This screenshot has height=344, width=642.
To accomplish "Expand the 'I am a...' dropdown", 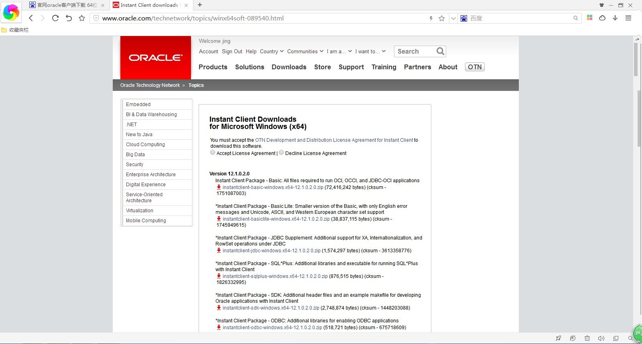I will (x=339, y=51).
